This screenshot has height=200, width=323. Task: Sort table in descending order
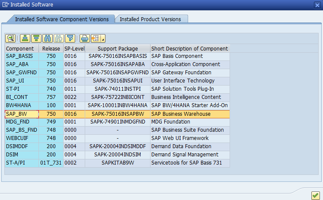pyautogui.click(x=36, y=38)
